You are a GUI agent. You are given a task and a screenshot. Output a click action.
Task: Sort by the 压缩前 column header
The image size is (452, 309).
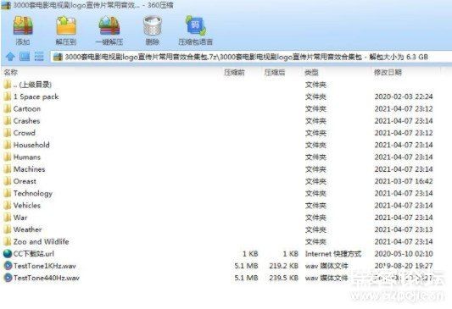coord(234,72)
